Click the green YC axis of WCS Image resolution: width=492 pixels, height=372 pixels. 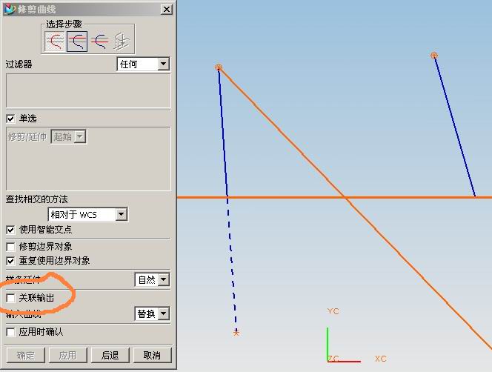pyautogui.click(x=328, y=344)
